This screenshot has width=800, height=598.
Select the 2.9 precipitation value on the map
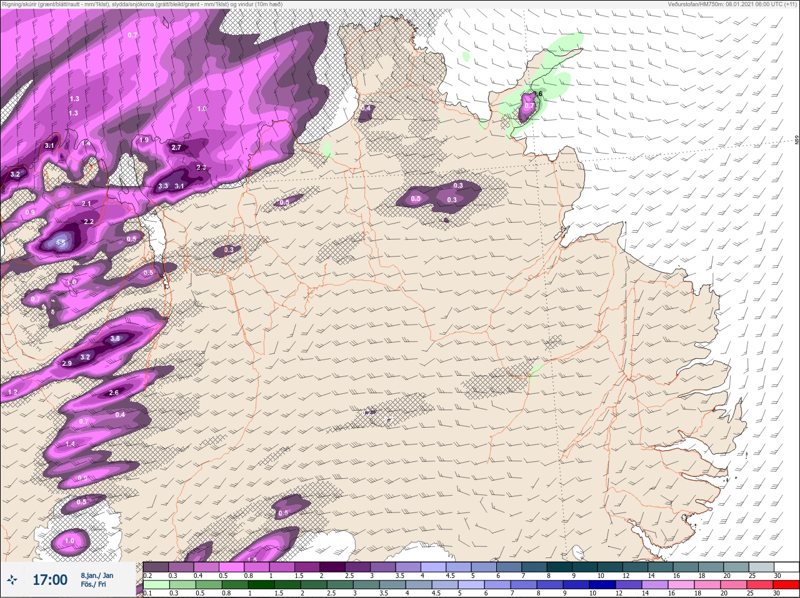pyautogui.click(x=67, y=363)
